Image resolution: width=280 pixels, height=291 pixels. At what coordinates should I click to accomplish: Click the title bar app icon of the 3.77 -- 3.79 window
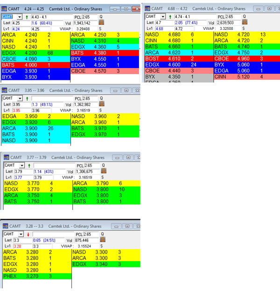coord(6,158)
